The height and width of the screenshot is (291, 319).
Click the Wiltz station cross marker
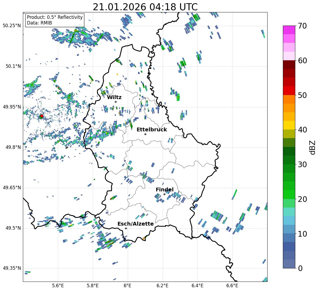[x=116, y=102]
